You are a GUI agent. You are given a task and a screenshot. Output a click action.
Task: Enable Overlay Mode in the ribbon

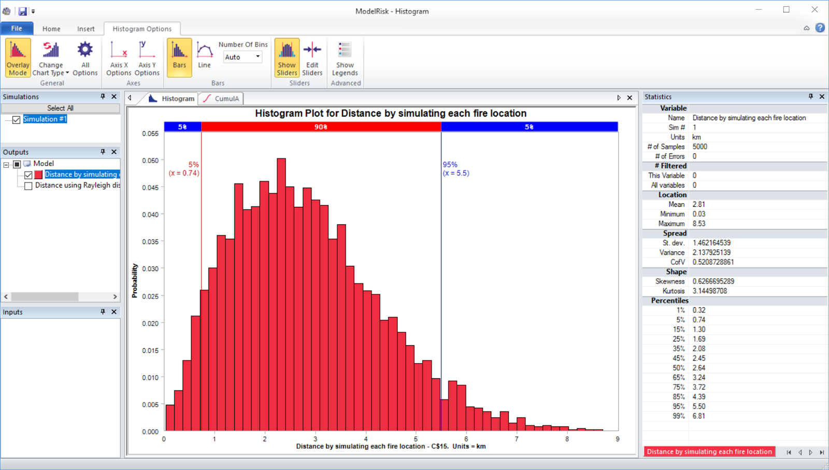coord(17,57)
